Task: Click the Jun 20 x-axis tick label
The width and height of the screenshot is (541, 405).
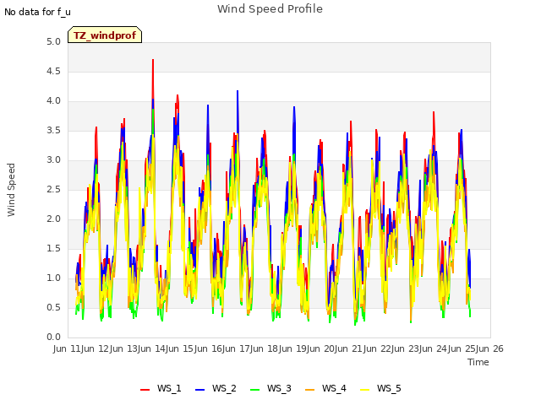Action: click(321, 348)
